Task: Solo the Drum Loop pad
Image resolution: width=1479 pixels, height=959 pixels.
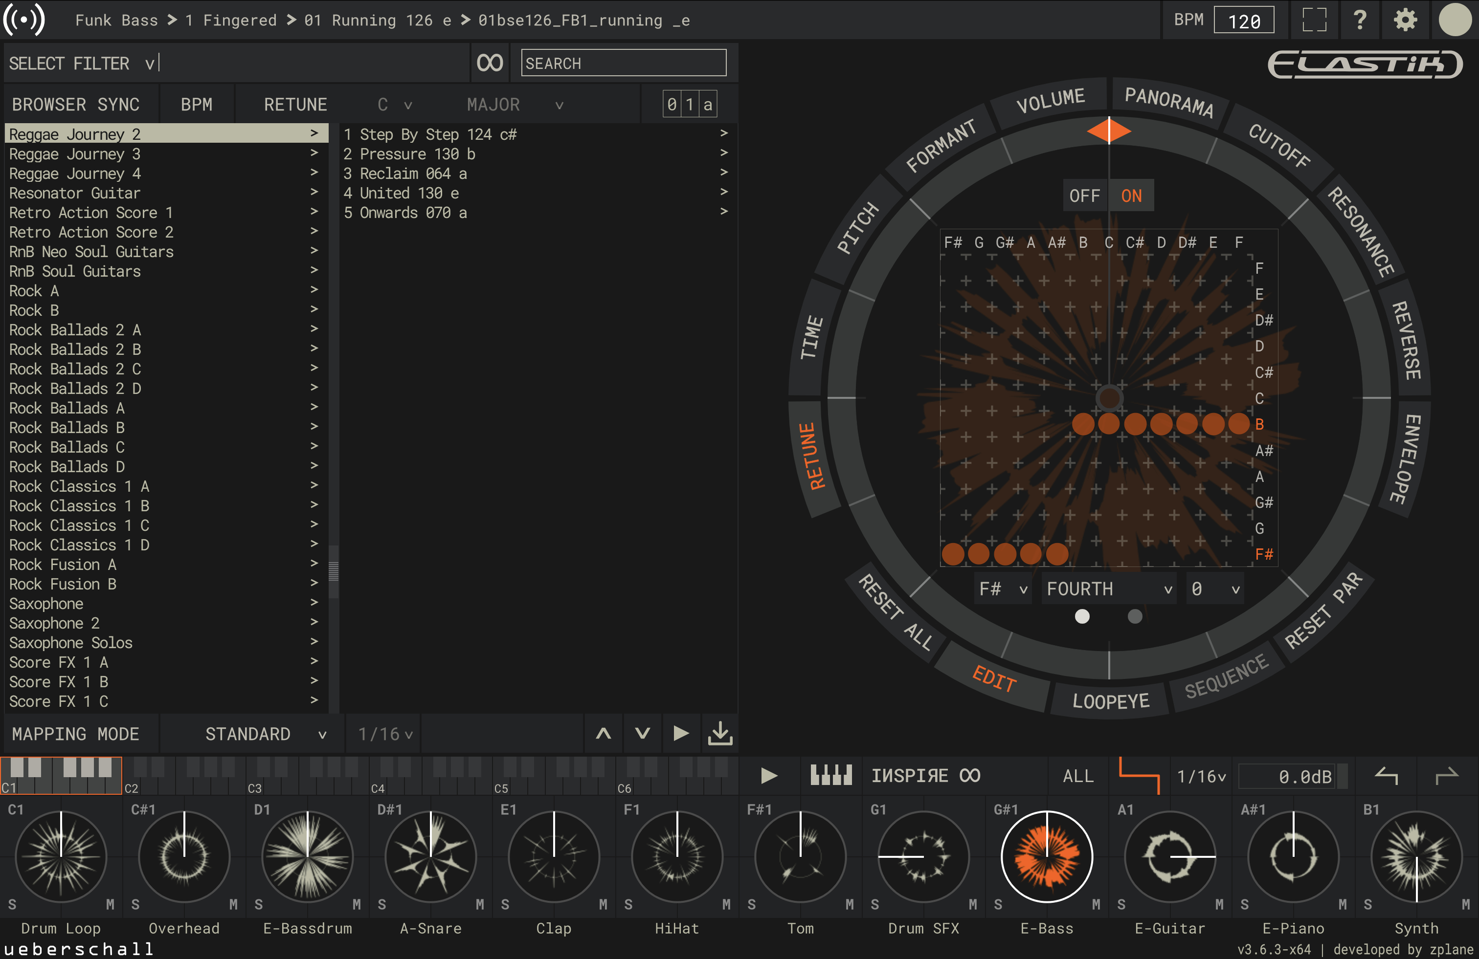Action: click(12, 904)
